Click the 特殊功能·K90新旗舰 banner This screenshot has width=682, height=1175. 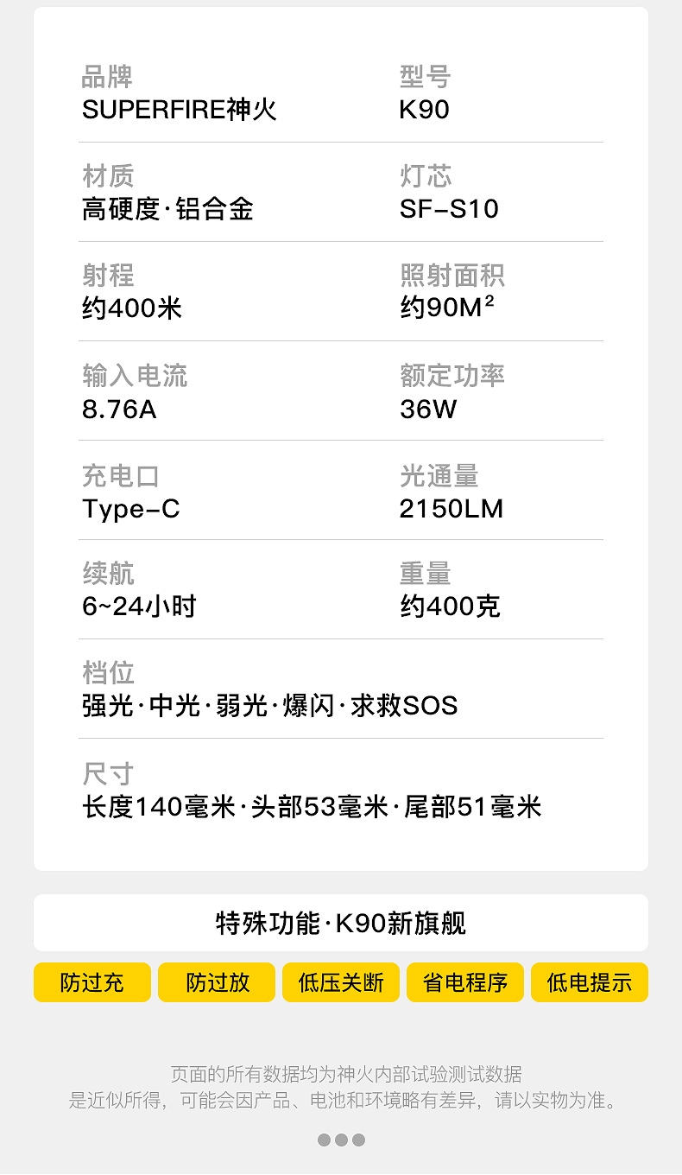pyautogui.click(x=341, y=923)
